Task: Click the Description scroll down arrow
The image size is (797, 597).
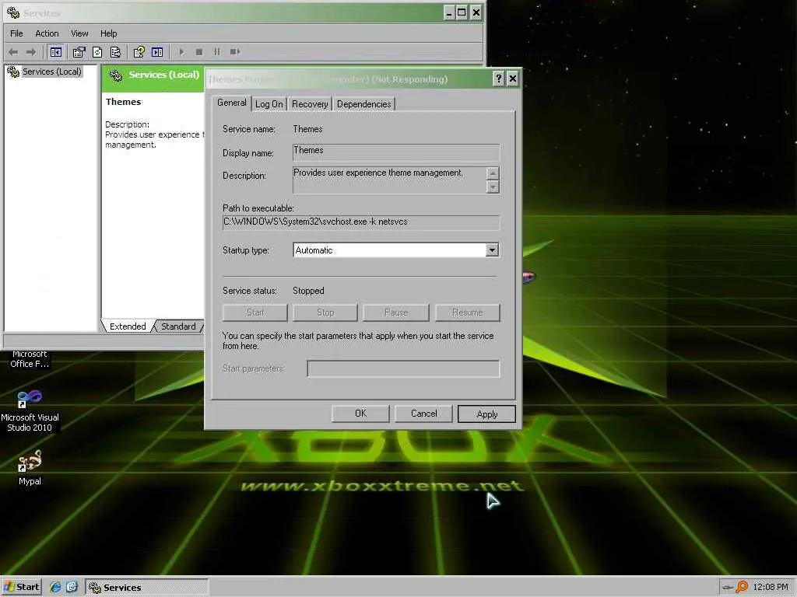Action: tap(492, 187)
